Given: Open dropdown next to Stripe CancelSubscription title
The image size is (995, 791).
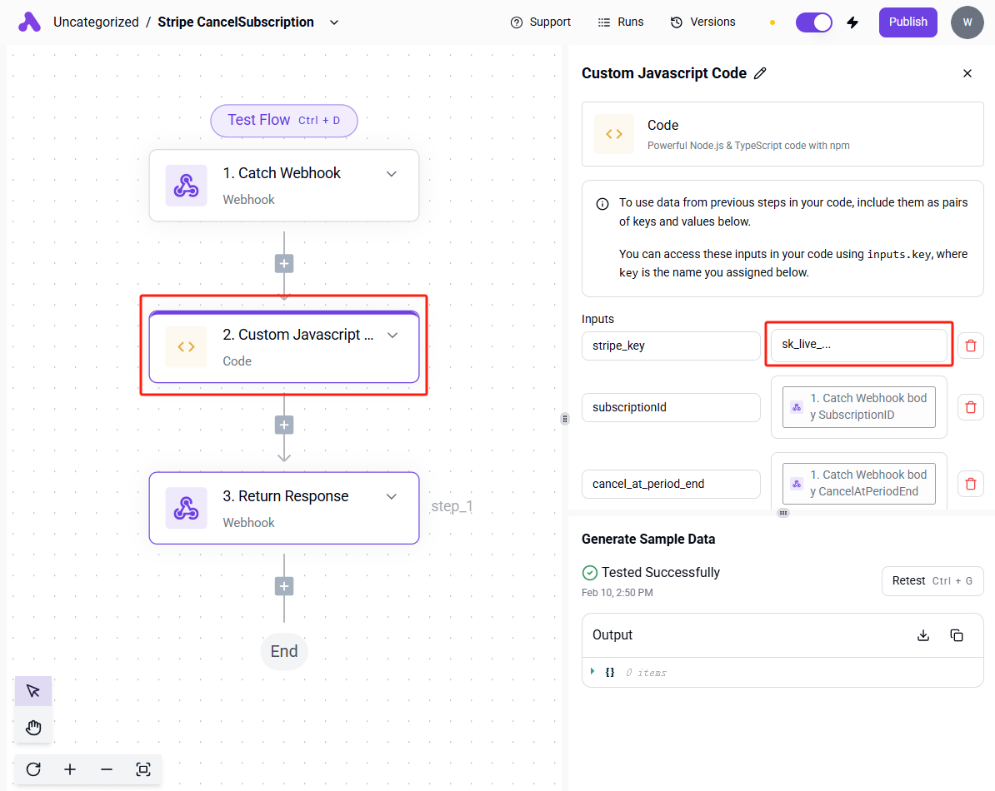Looking at the screenshot, I should tap(334, 22).
